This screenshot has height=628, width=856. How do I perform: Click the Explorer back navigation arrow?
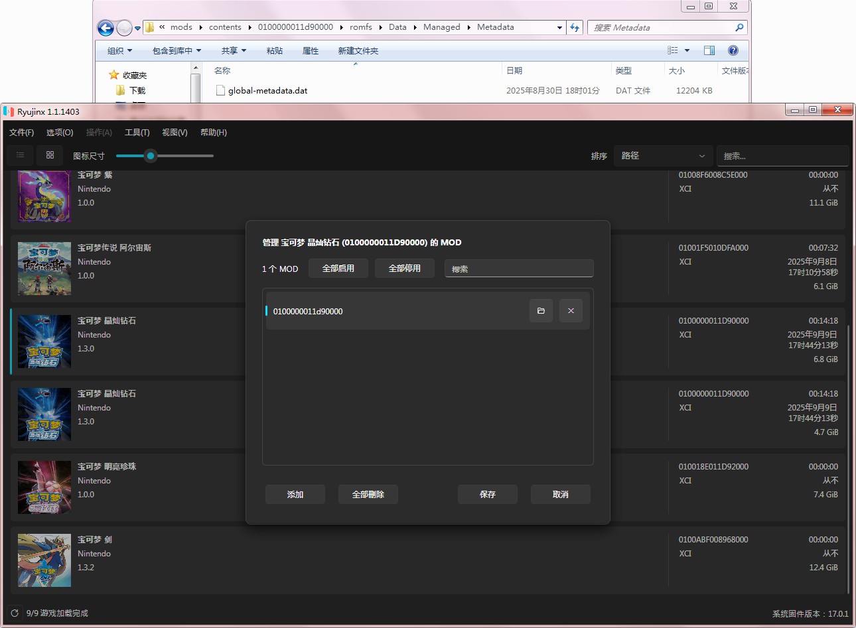click(x=105, y=28)
